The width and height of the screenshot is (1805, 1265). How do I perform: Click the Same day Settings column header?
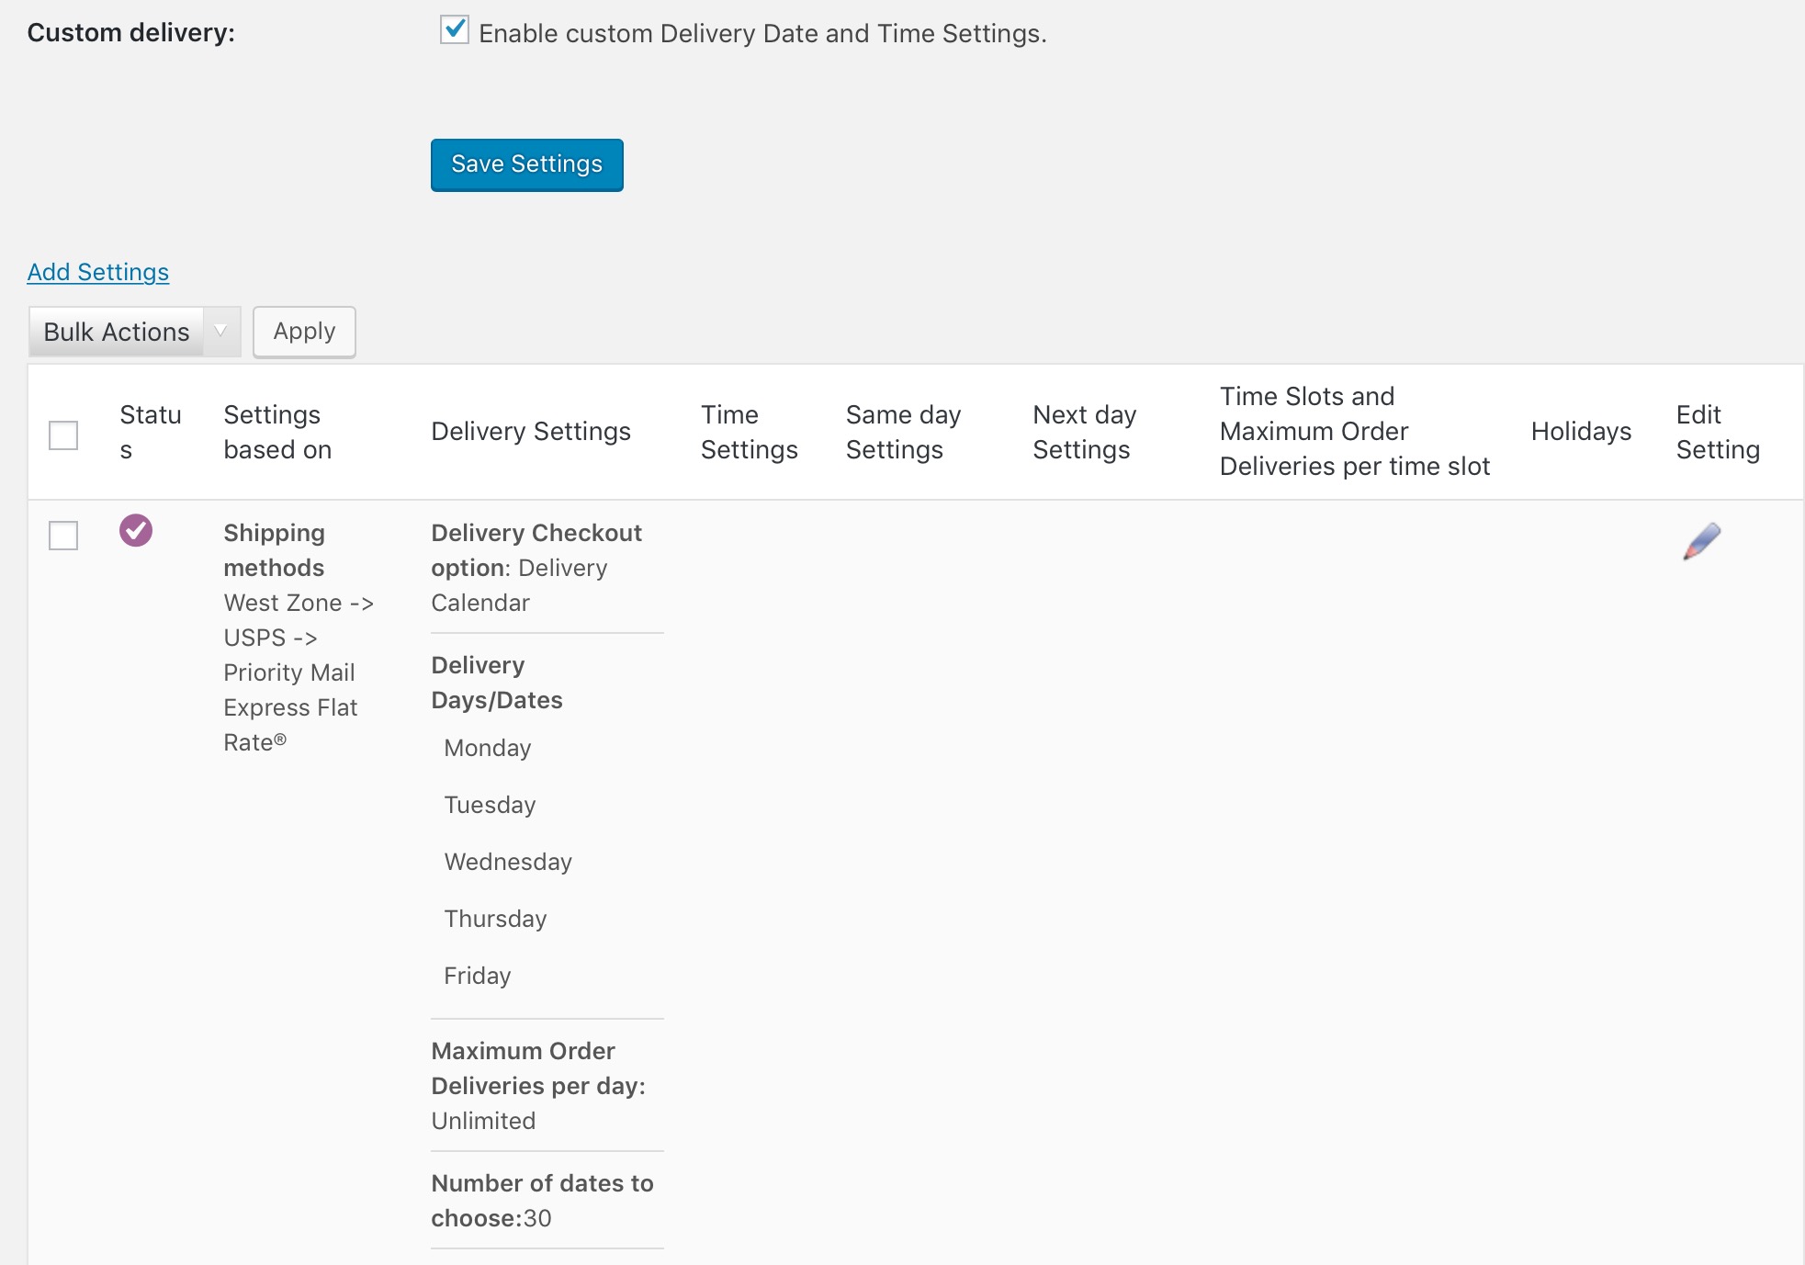point(902,432)
